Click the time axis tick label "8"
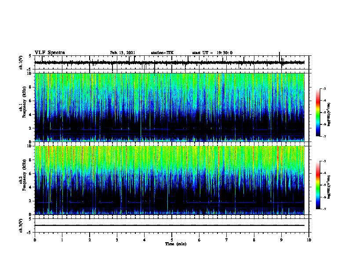This screenshot has height=269, width=348. point(254,240)
